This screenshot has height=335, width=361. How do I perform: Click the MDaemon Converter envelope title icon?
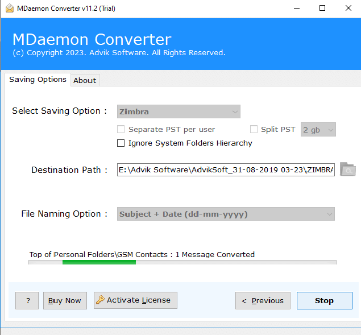[x=10, y=9]
